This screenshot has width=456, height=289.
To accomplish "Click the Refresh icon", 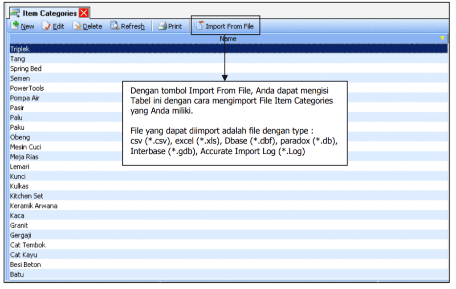I will [114, 26].
